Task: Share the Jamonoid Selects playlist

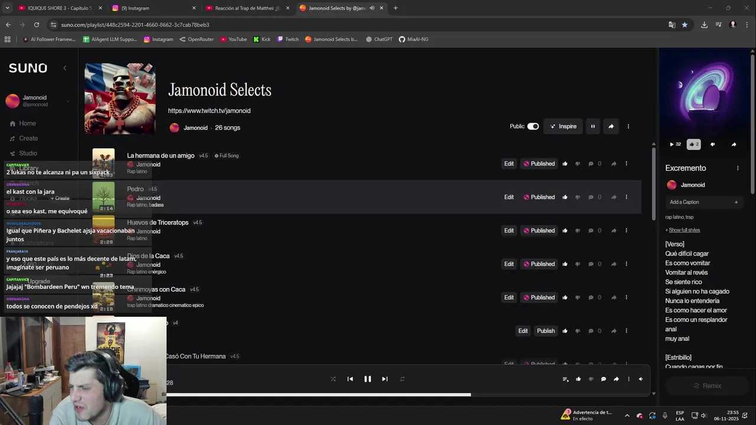Action: (x=611, y=126)
